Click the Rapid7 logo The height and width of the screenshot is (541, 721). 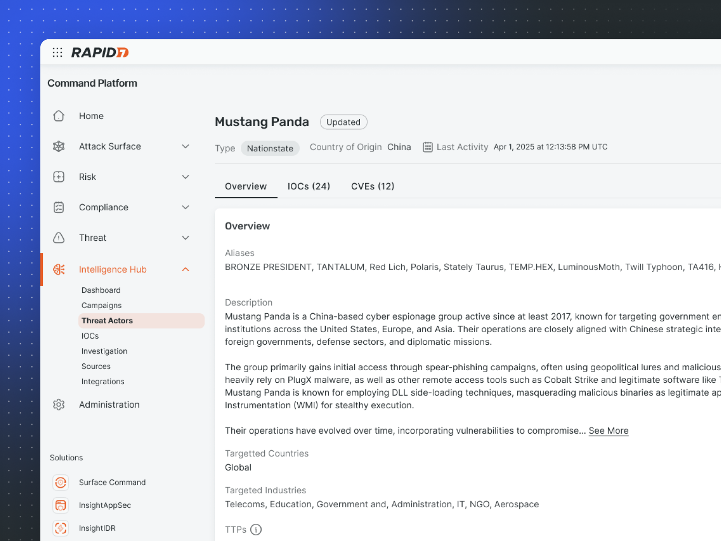[x=100, y=52]
